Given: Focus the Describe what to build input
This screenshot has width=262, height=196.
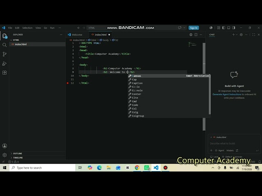Looking at the screenshot, I should pyautogui.click(x=234, y=143).
